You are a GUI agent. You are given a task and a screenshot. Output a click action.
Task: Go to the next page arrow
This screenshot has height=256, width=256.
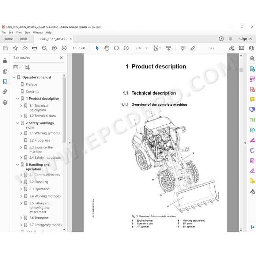click(x=64, y=48)
